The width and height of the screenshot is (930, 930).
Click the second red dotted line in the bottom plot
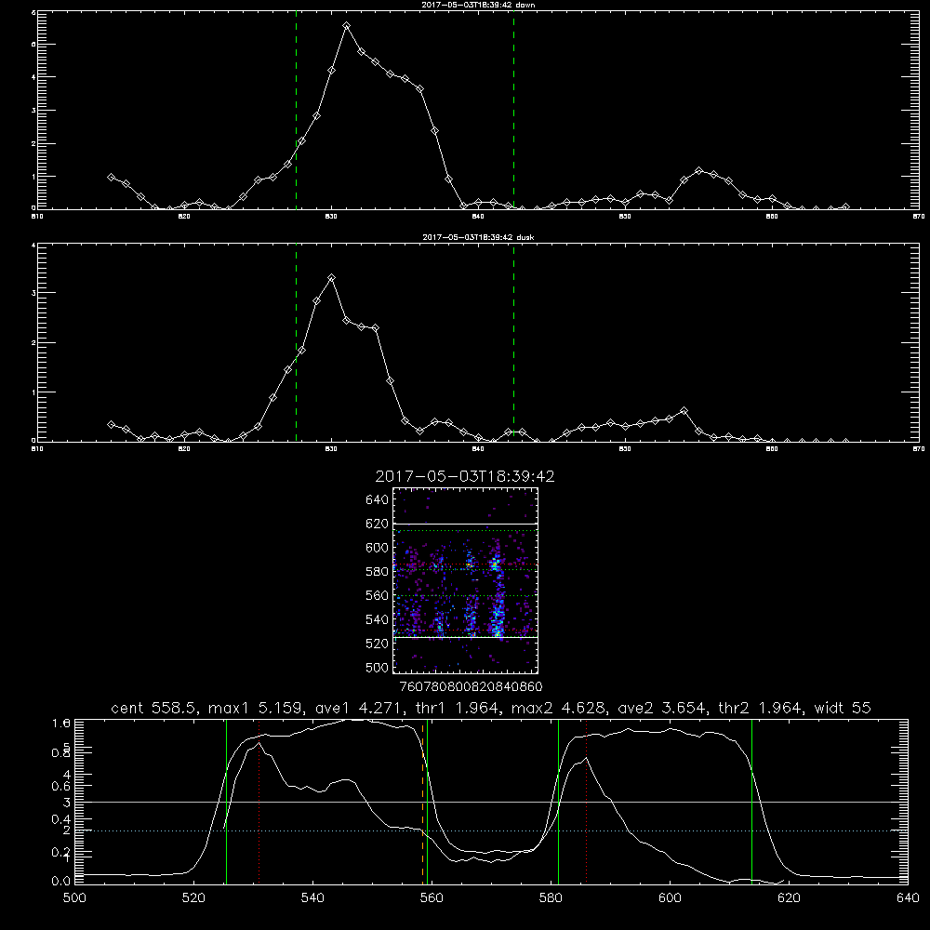click(x=586, y=802)
